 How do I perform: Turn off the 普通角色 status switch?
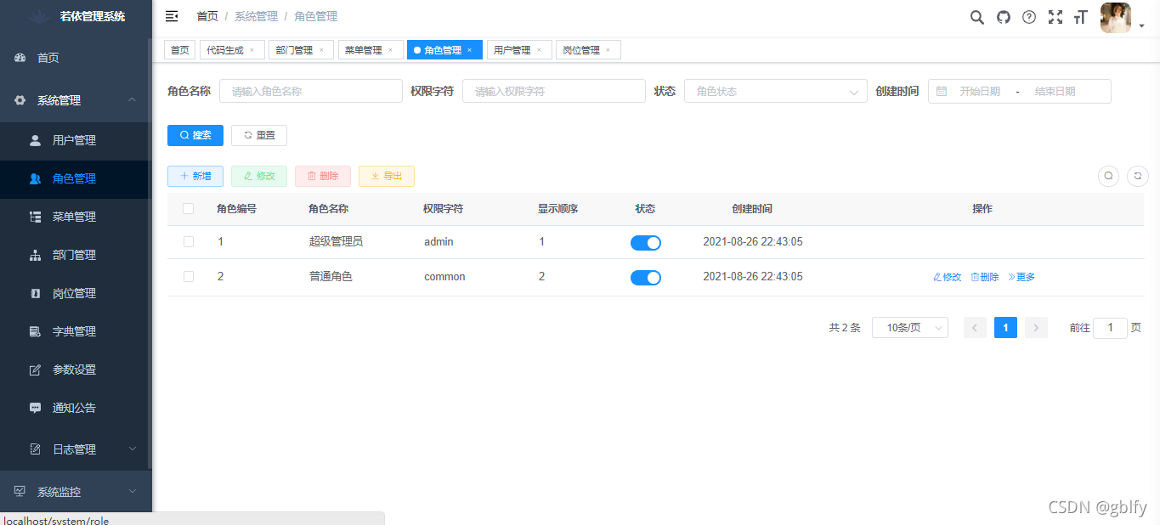pyautogui.click(x=645, y=276)
